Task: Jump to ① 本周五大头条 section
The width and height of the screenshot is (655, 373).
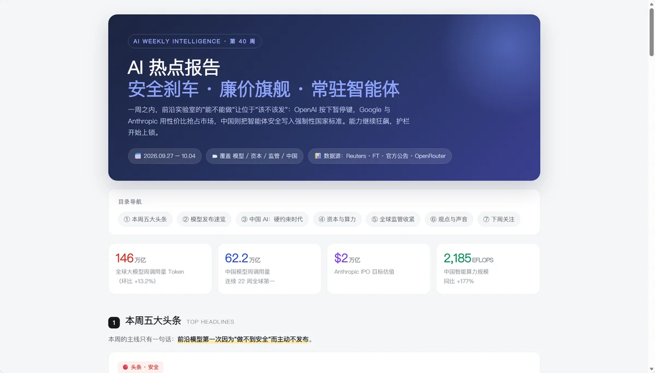Action: pyautogui.click(x=145, y=219)
